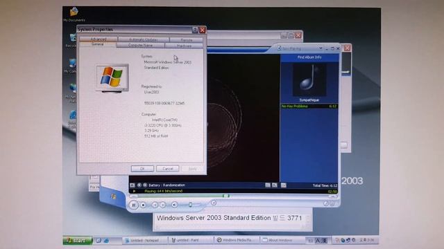Open the Computer Name tab

coord(140,45)
